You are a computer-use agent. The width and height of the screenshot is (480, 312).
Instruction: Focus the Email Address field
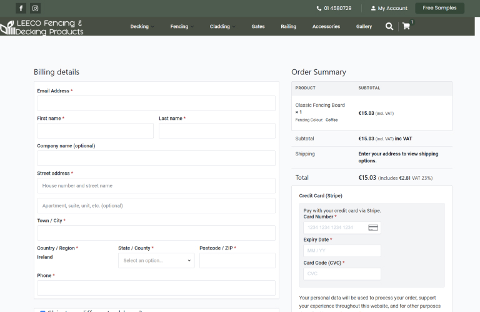tap(156, 103)
